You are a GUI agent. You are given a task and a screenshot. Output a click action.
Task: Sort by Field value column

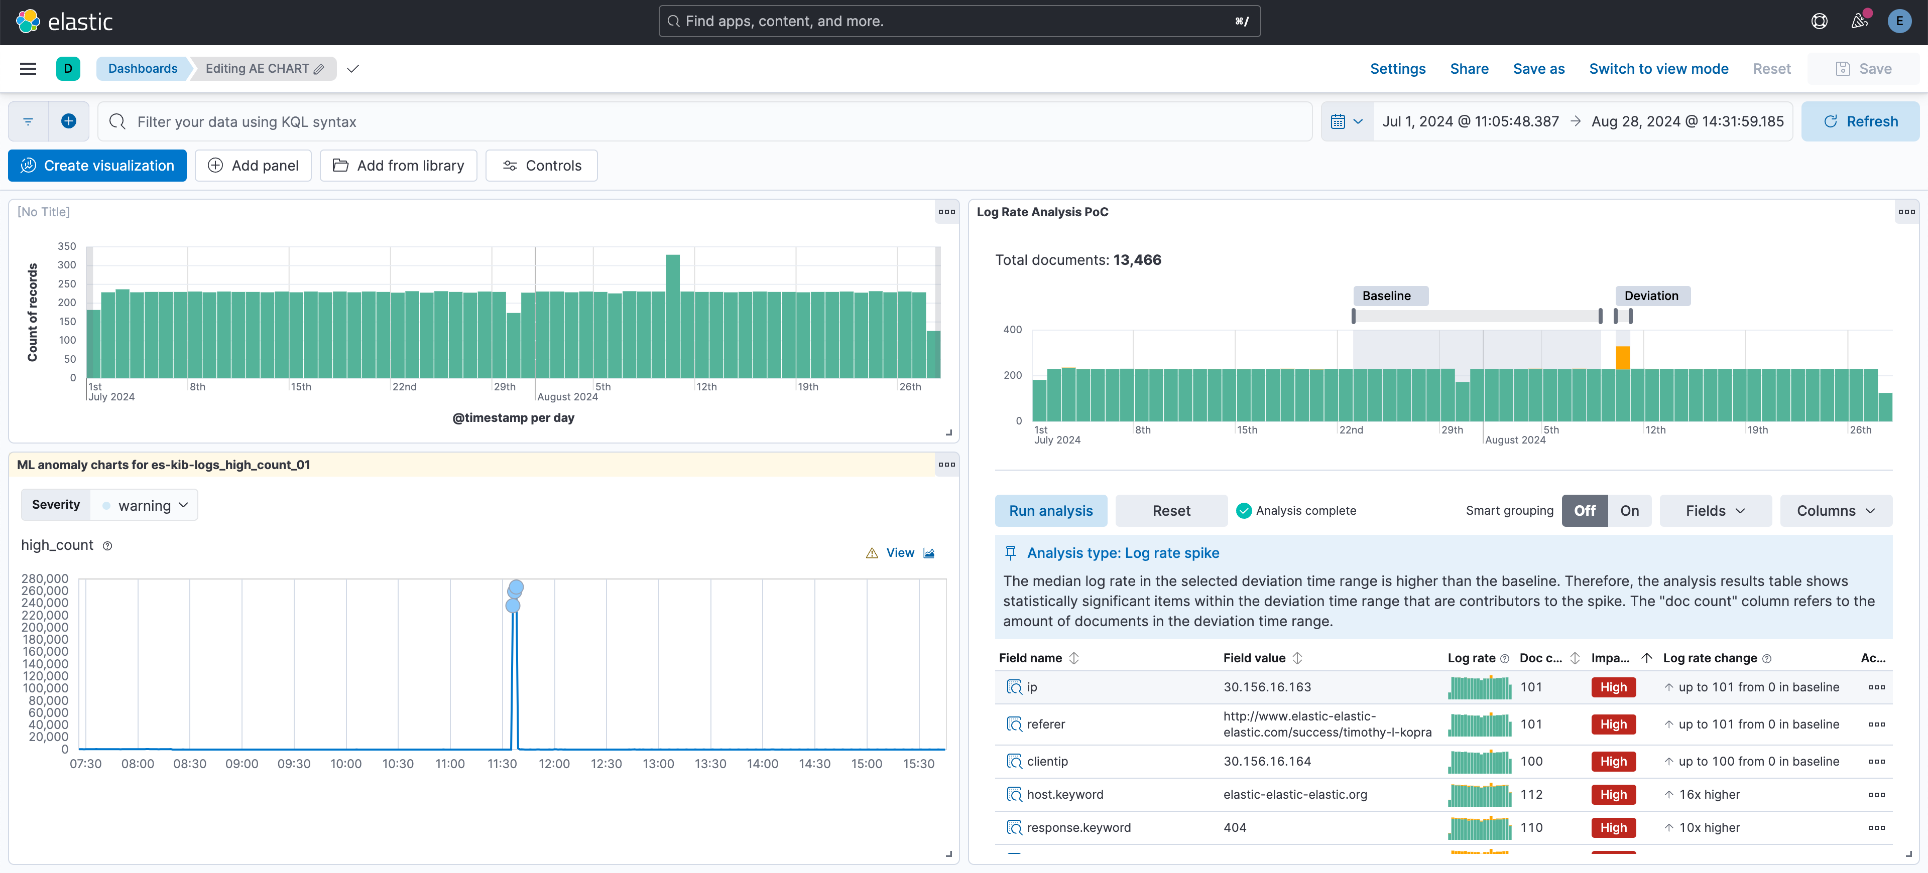point(1263,658)
